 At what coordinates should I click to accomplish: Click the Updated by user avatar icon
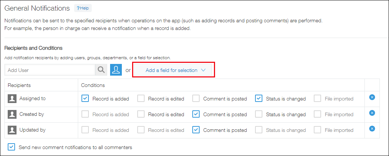12,130
